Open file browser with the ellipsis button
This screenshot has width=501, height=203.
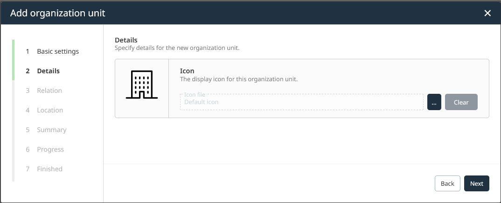434,102
